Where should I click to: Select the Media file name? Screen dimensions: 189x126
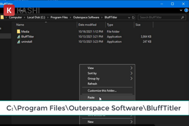pyautogui.click(x=25, y=31)
